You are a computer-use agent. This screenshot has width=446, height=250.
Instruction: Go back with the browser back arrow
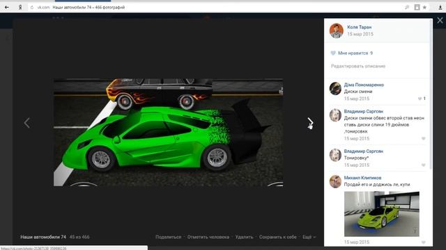click(x=6, y=8)
